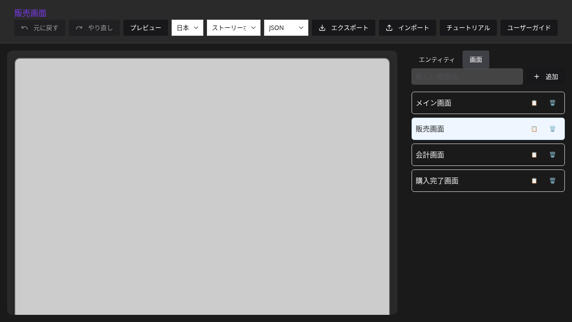Expand the ストーリー dropdown

coord(234,28)
